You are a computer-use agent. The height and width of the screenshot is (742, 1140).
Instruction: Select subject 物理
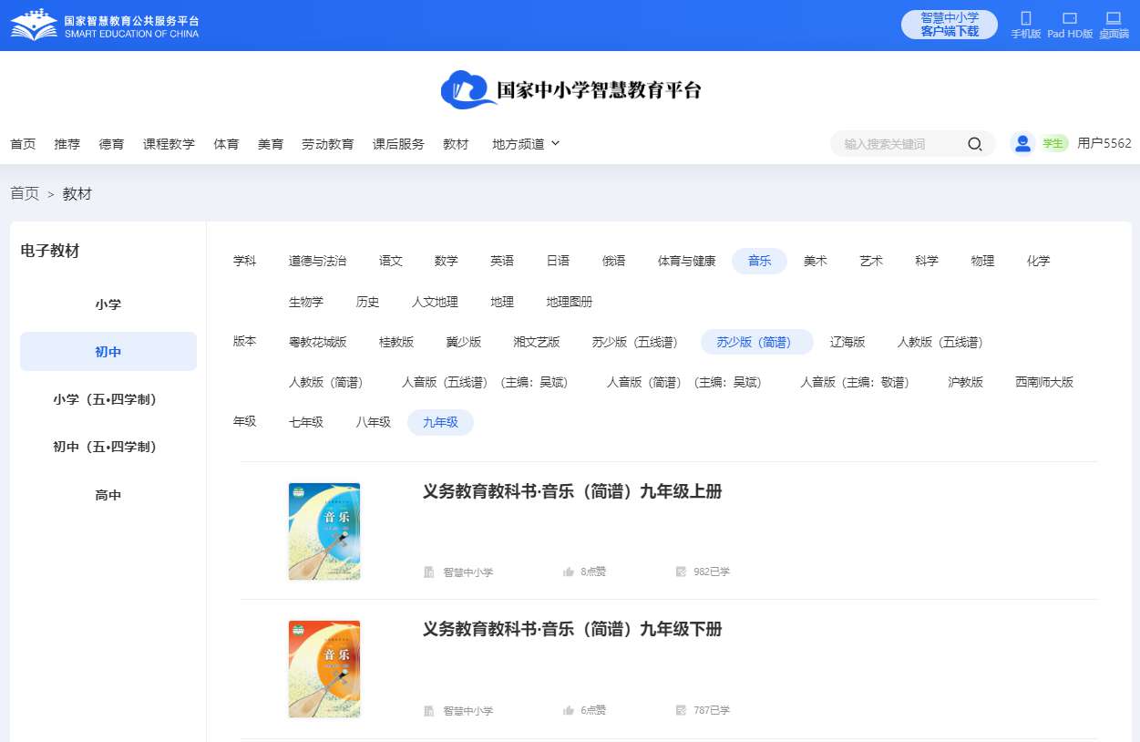(982, 261)
